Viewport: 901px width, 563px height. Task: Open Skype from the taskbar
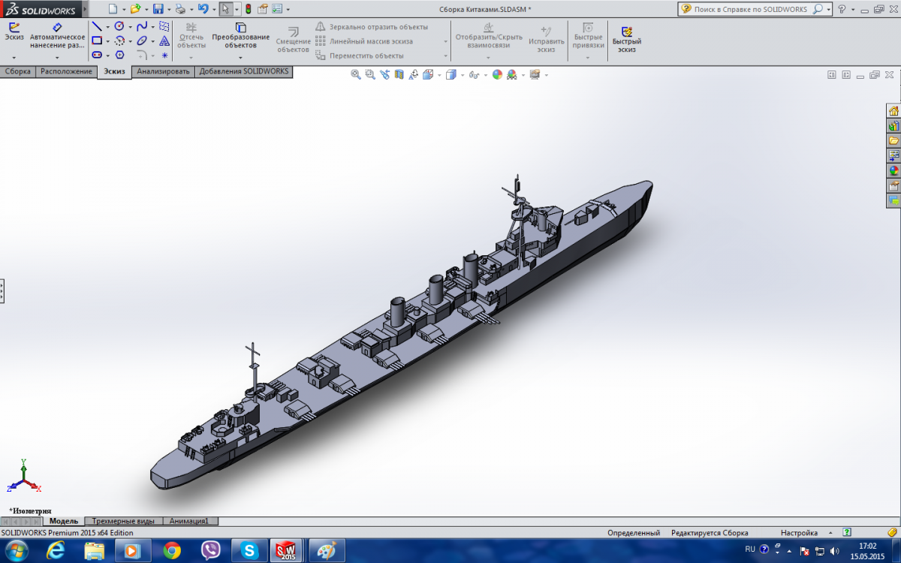click(248, 551)
